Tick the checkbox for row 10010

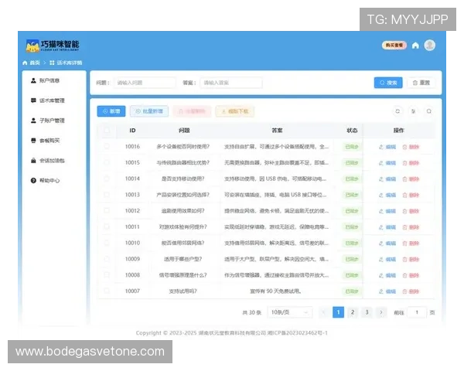tap(107, 243)
